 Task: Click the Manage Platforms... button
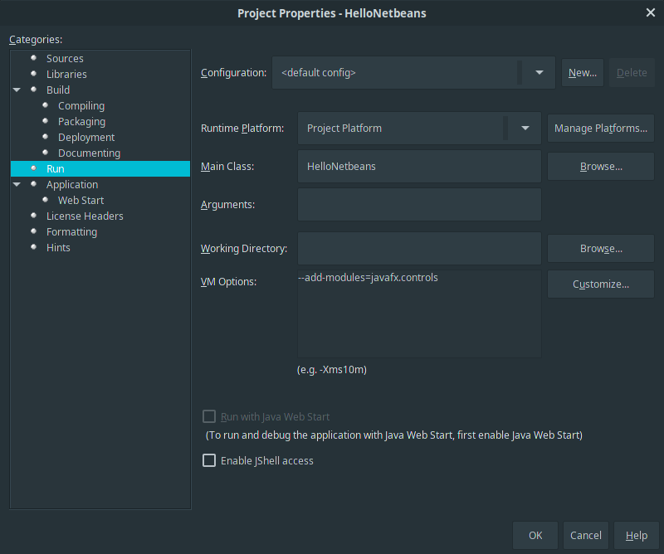point(600,129)
